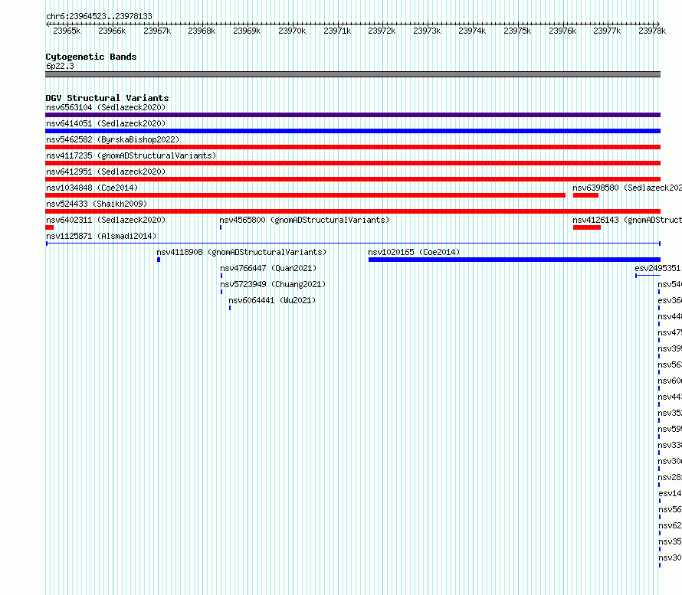682x595 pixels.
Task: Open the nsv4126143 variant label
Action: (x=627, y=220)
